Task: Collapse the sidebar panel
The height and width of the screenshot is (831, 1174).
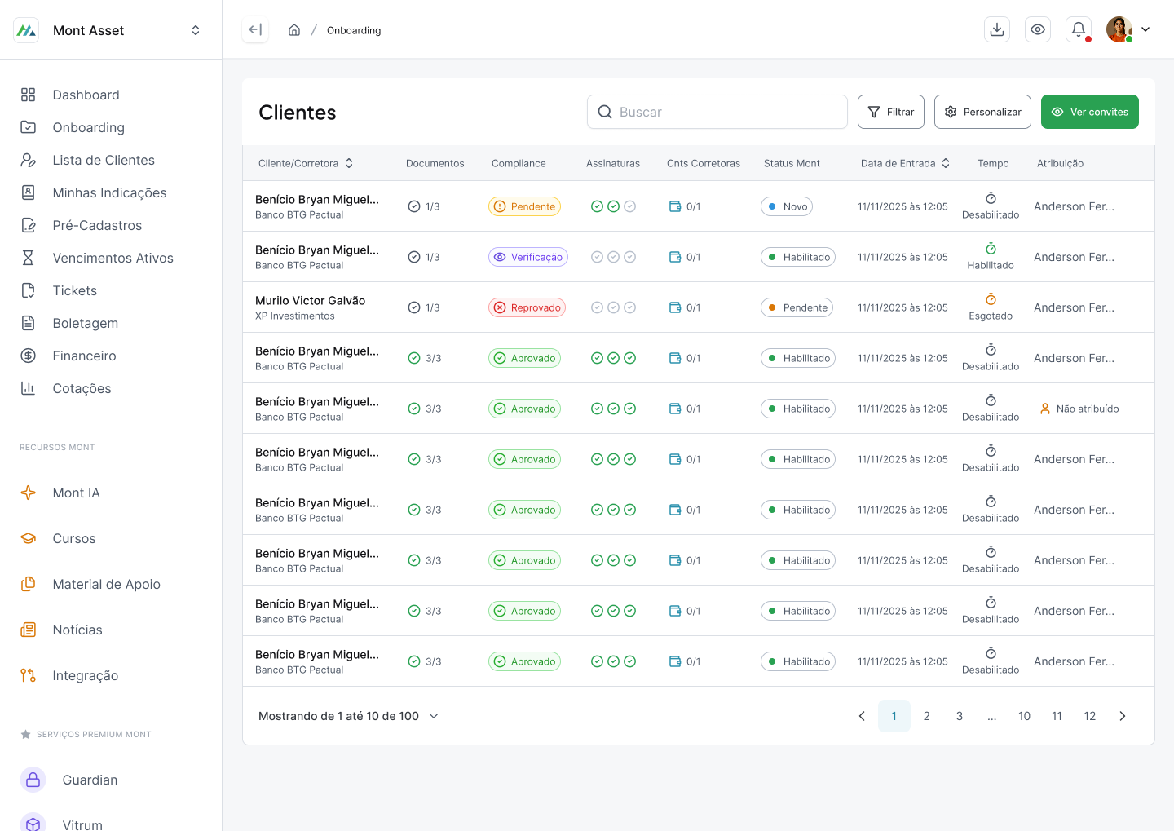Action: pyautogui.click(x=255, y=29)
